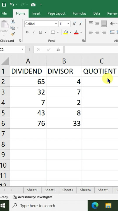The height and width of the screenshot is (211, 118).
Task: Click the camera icon in quick access toolbar
Action: point(33,5)
